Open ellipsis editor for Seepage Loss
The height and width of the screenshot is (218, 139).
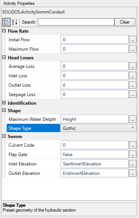point(133,95)
